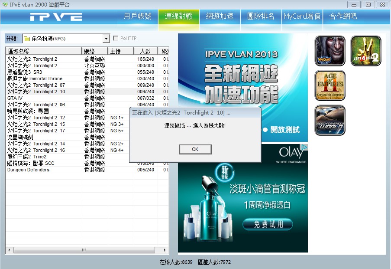Click the 007/032 player count cell

pos(145,98)
